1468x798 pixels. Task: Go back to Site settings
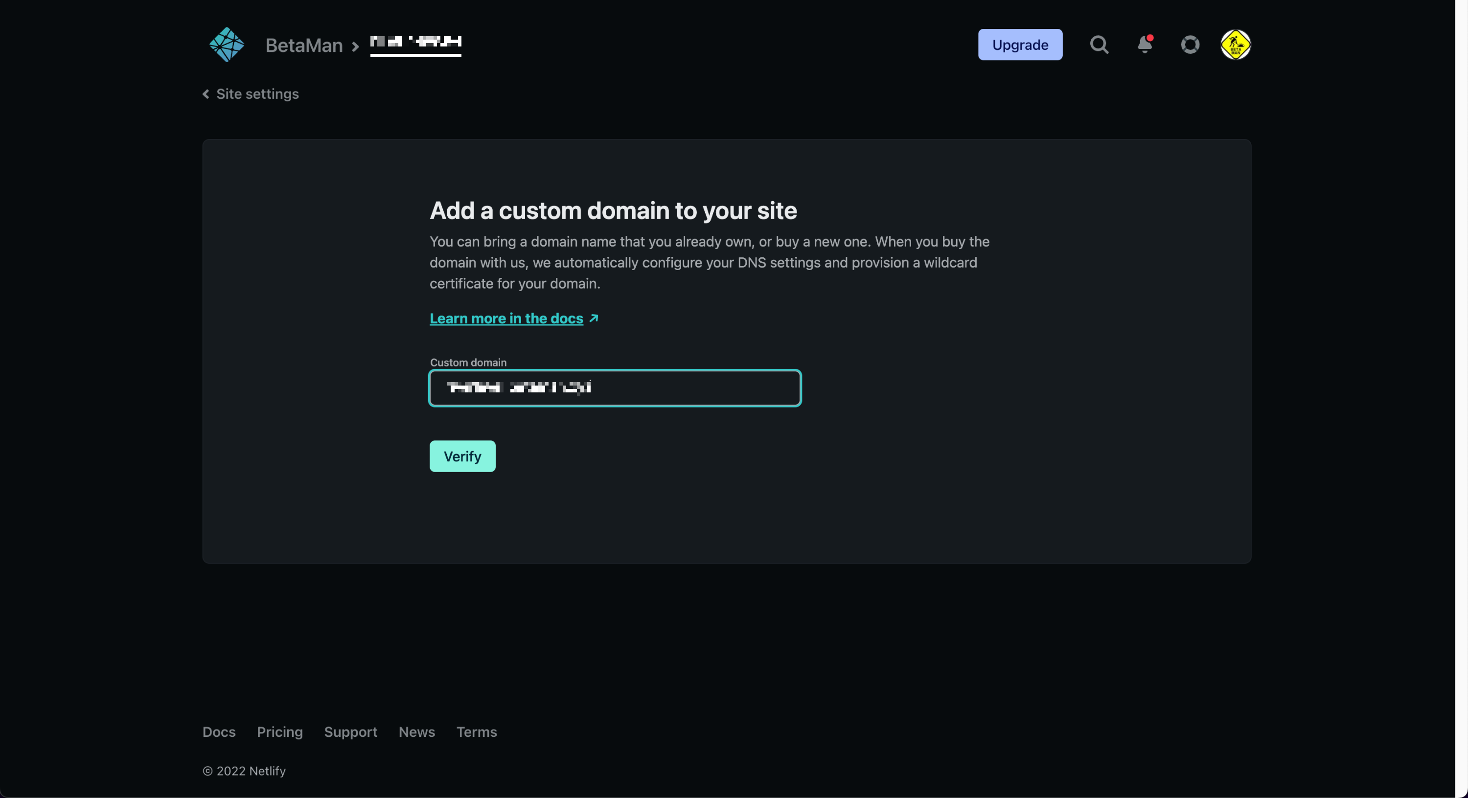[x=257, y=94]
